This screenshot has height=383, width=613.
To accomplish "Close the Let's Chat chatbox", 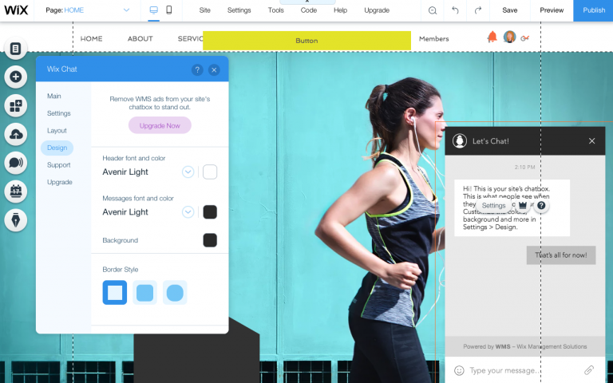I will coord(592,140).
